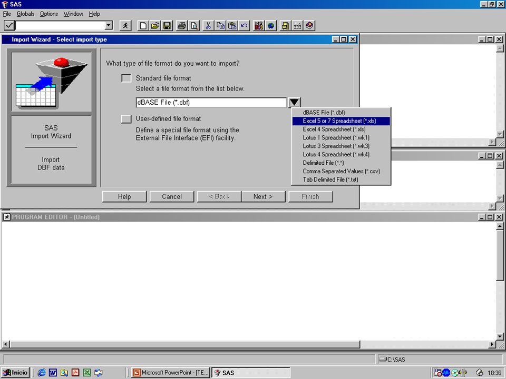
Task: Click scroll-down arrow in Program Editor
Action: click(x=500, y=336)
